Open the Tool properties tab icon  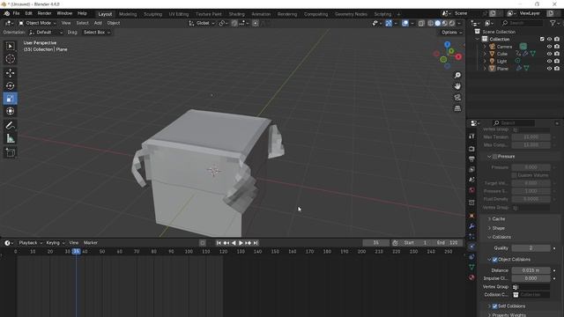click(x=471, y=136)
